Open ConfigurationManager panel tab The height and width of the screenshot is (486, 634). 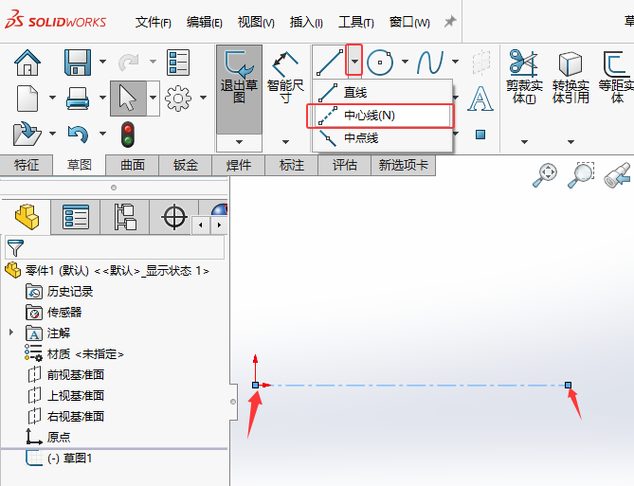point(124,217)
